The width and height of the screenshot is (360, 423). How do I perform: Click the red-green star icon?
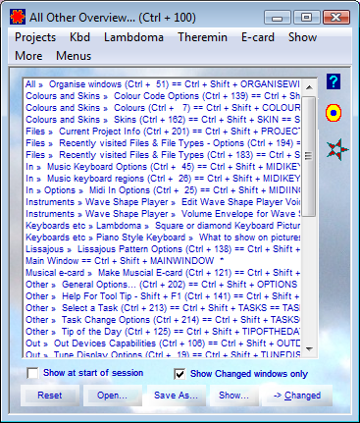(336, 149)
